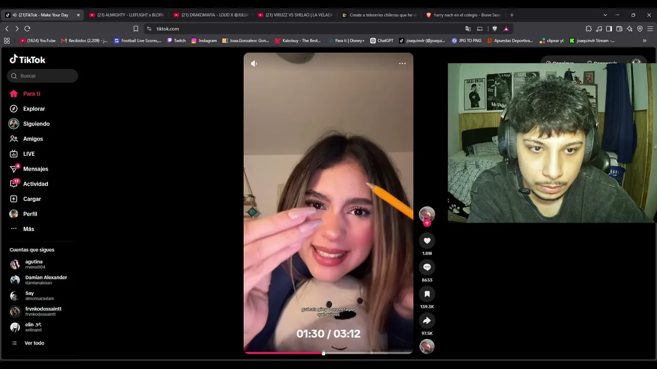
Task: Switch to the DRAKOMAFIA - LOUD browser tab
Action: click(x=210, y=15)
